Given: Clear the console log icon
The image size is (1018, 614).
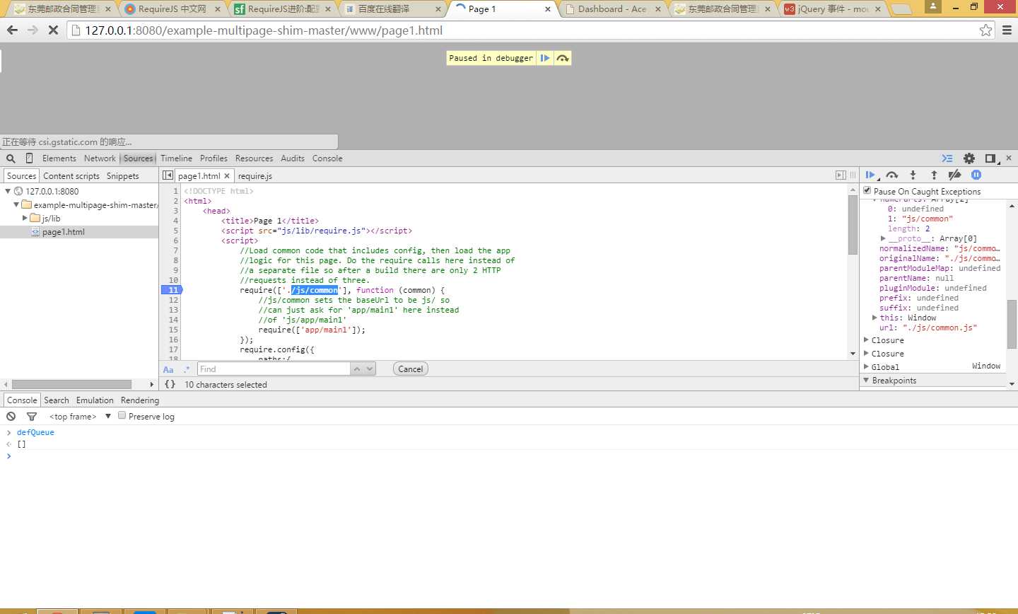Looking at the screenshot, I should coord(11,417).
